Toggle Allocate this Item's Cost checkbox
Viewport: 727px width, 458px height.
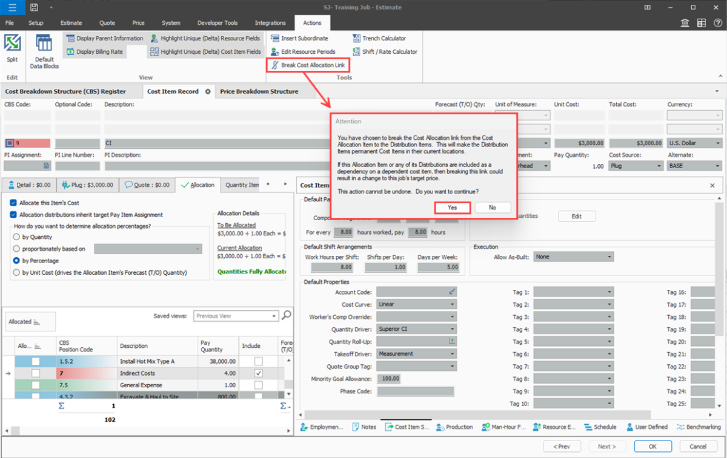[14, 203]
